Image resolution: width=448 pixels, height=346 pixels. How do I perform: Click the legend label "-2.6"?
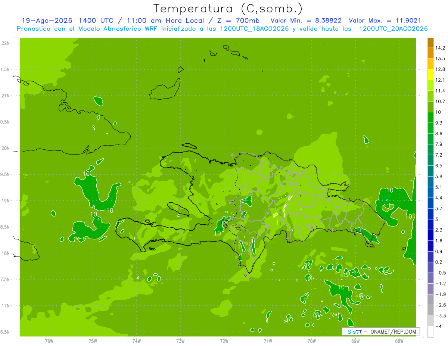coord(441,305)
